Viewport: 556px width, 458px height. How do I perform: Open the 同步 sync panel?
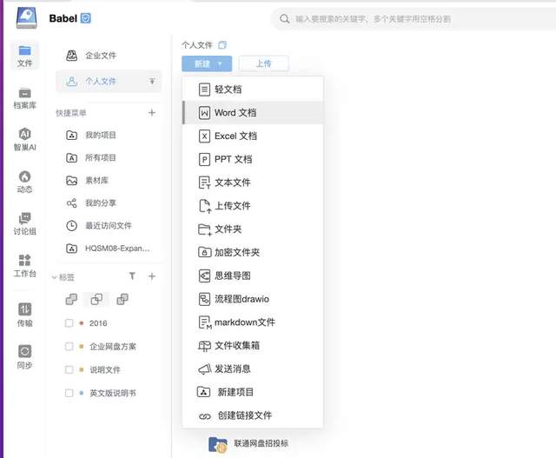24,357
